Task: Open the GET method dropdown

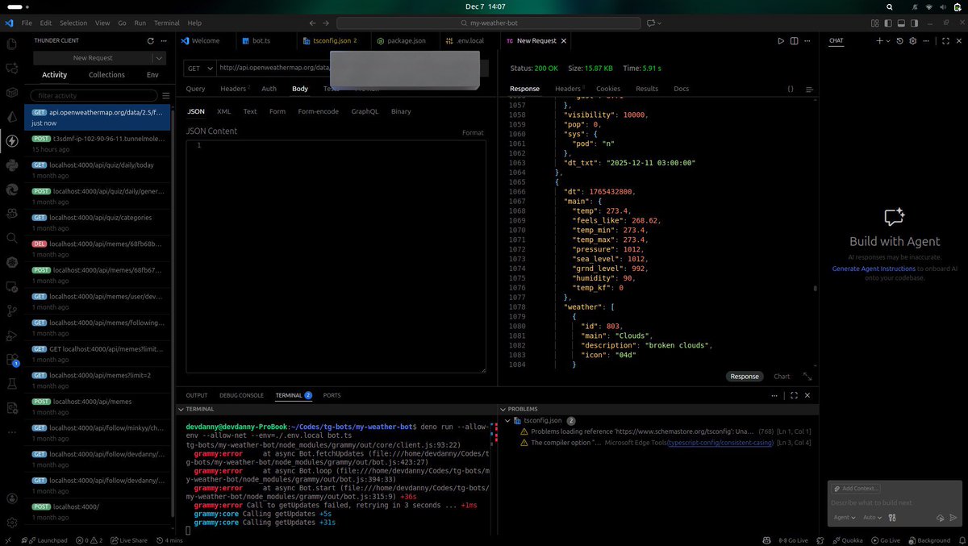Action: (198, 68)
